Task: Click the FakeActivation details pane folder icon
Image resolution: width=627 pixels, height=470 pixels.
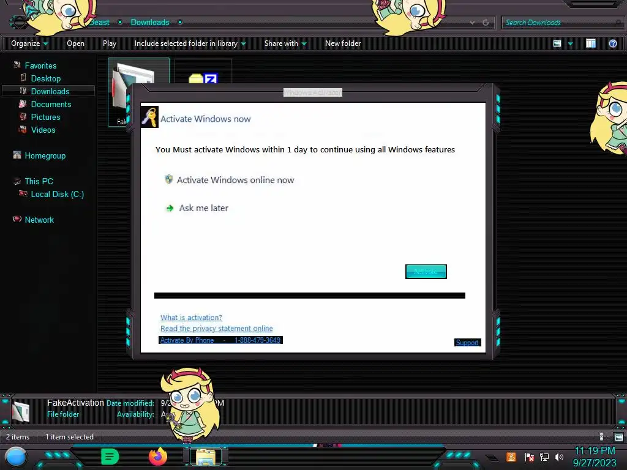Action: point(21,411)
